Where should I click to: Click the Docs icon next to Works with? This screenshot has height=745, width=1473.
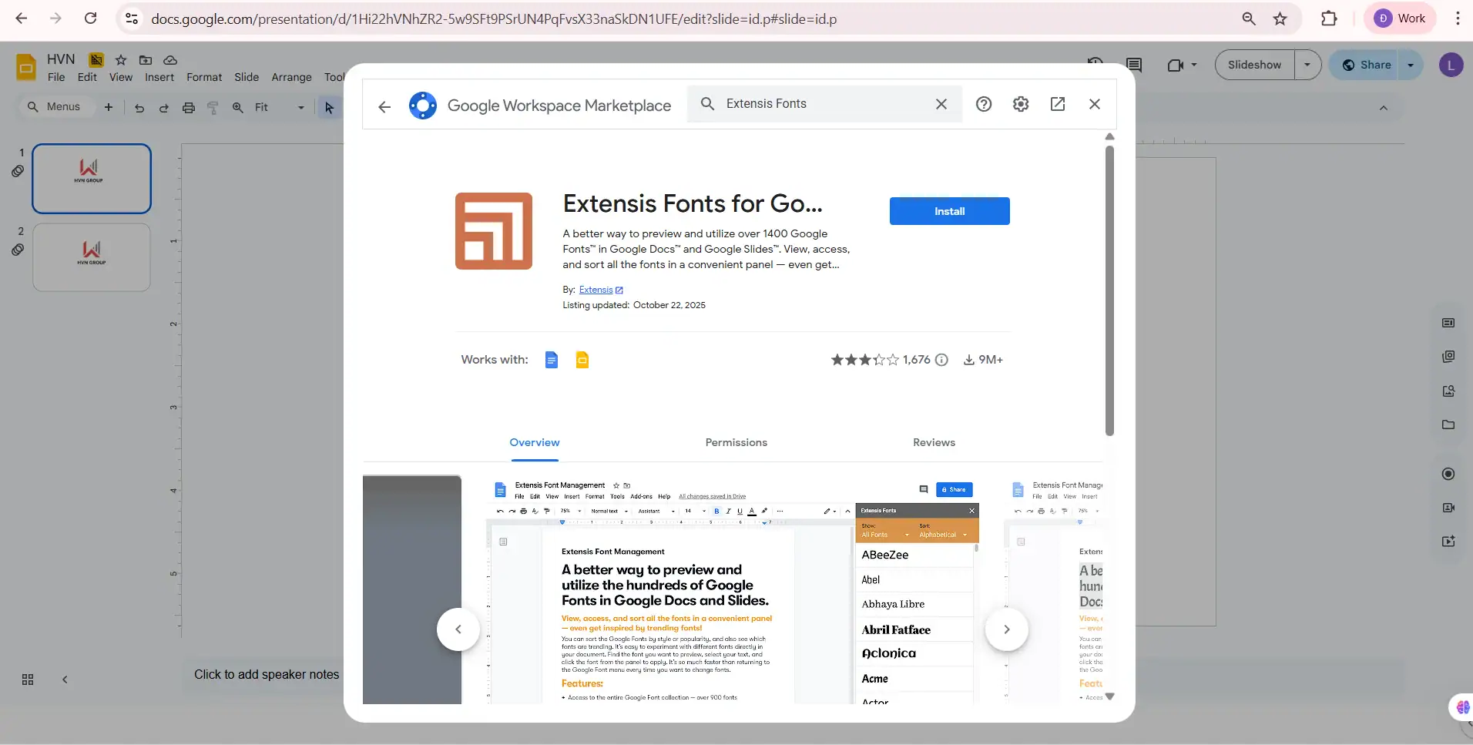[x=552, y=360]
